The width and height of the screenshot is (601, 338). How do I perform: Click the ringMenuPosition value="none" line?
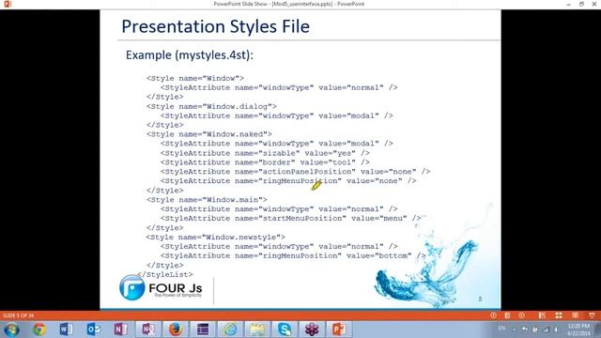(288, 180)
